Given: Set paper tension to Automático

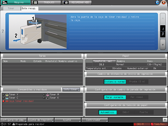Looking at the screenshot, I should tap(108, 112).
